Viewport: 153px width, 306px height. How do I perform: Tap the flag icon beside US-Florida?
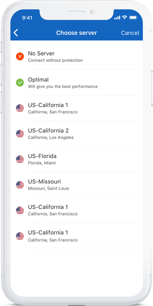click(20, 159)
